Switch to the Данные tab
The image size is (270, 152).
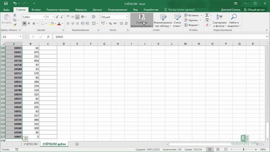[x=97, y=10]
